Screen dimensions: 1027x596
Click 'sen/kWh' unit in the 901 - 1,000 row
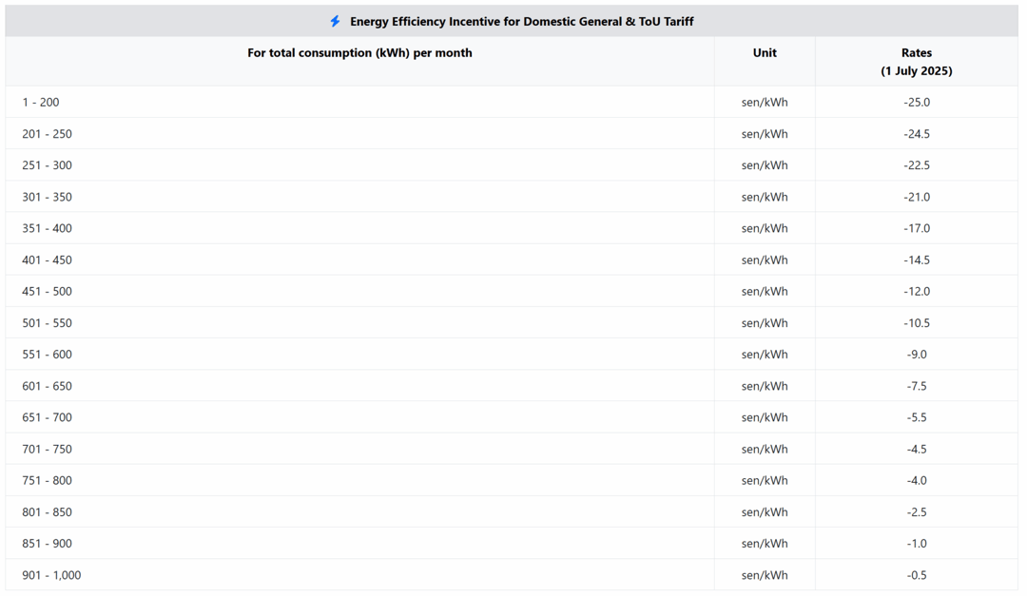(765, 575)
